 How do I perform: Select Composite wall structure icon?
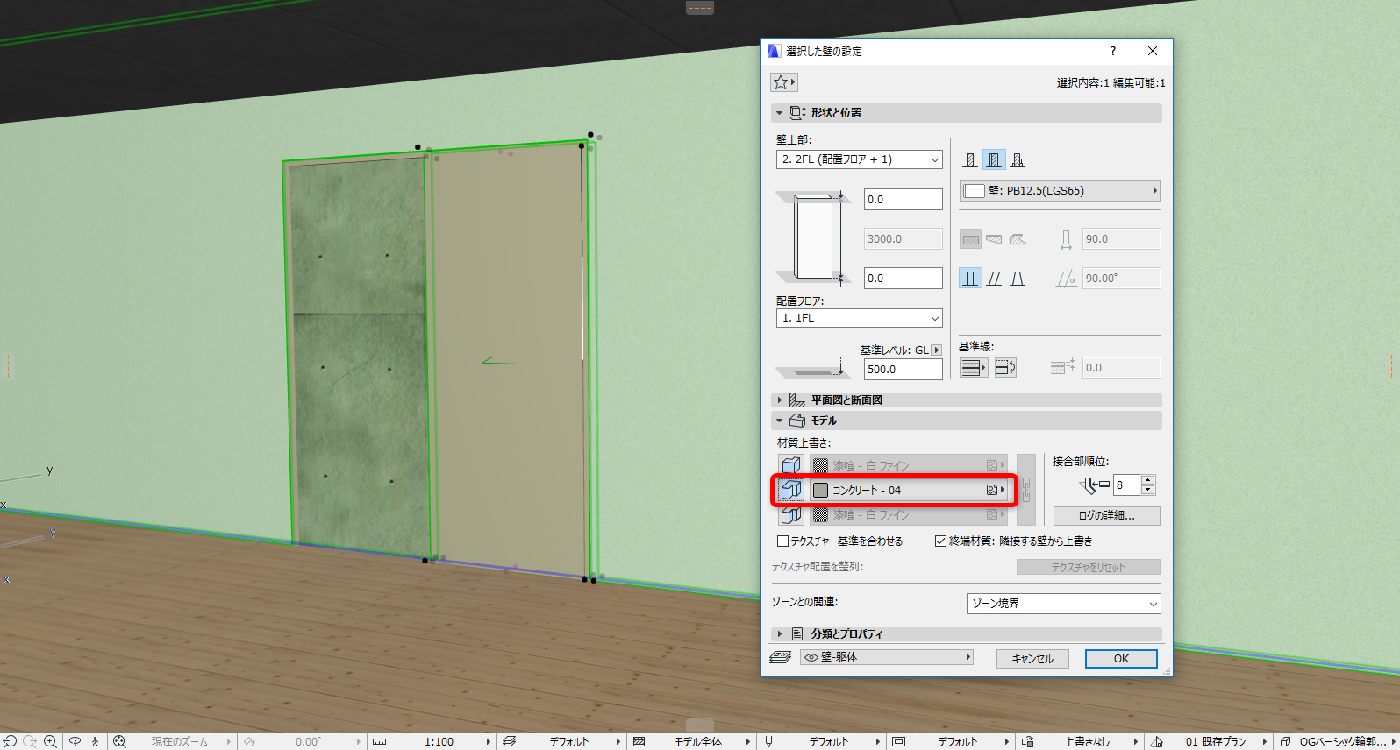click(994, 160)
